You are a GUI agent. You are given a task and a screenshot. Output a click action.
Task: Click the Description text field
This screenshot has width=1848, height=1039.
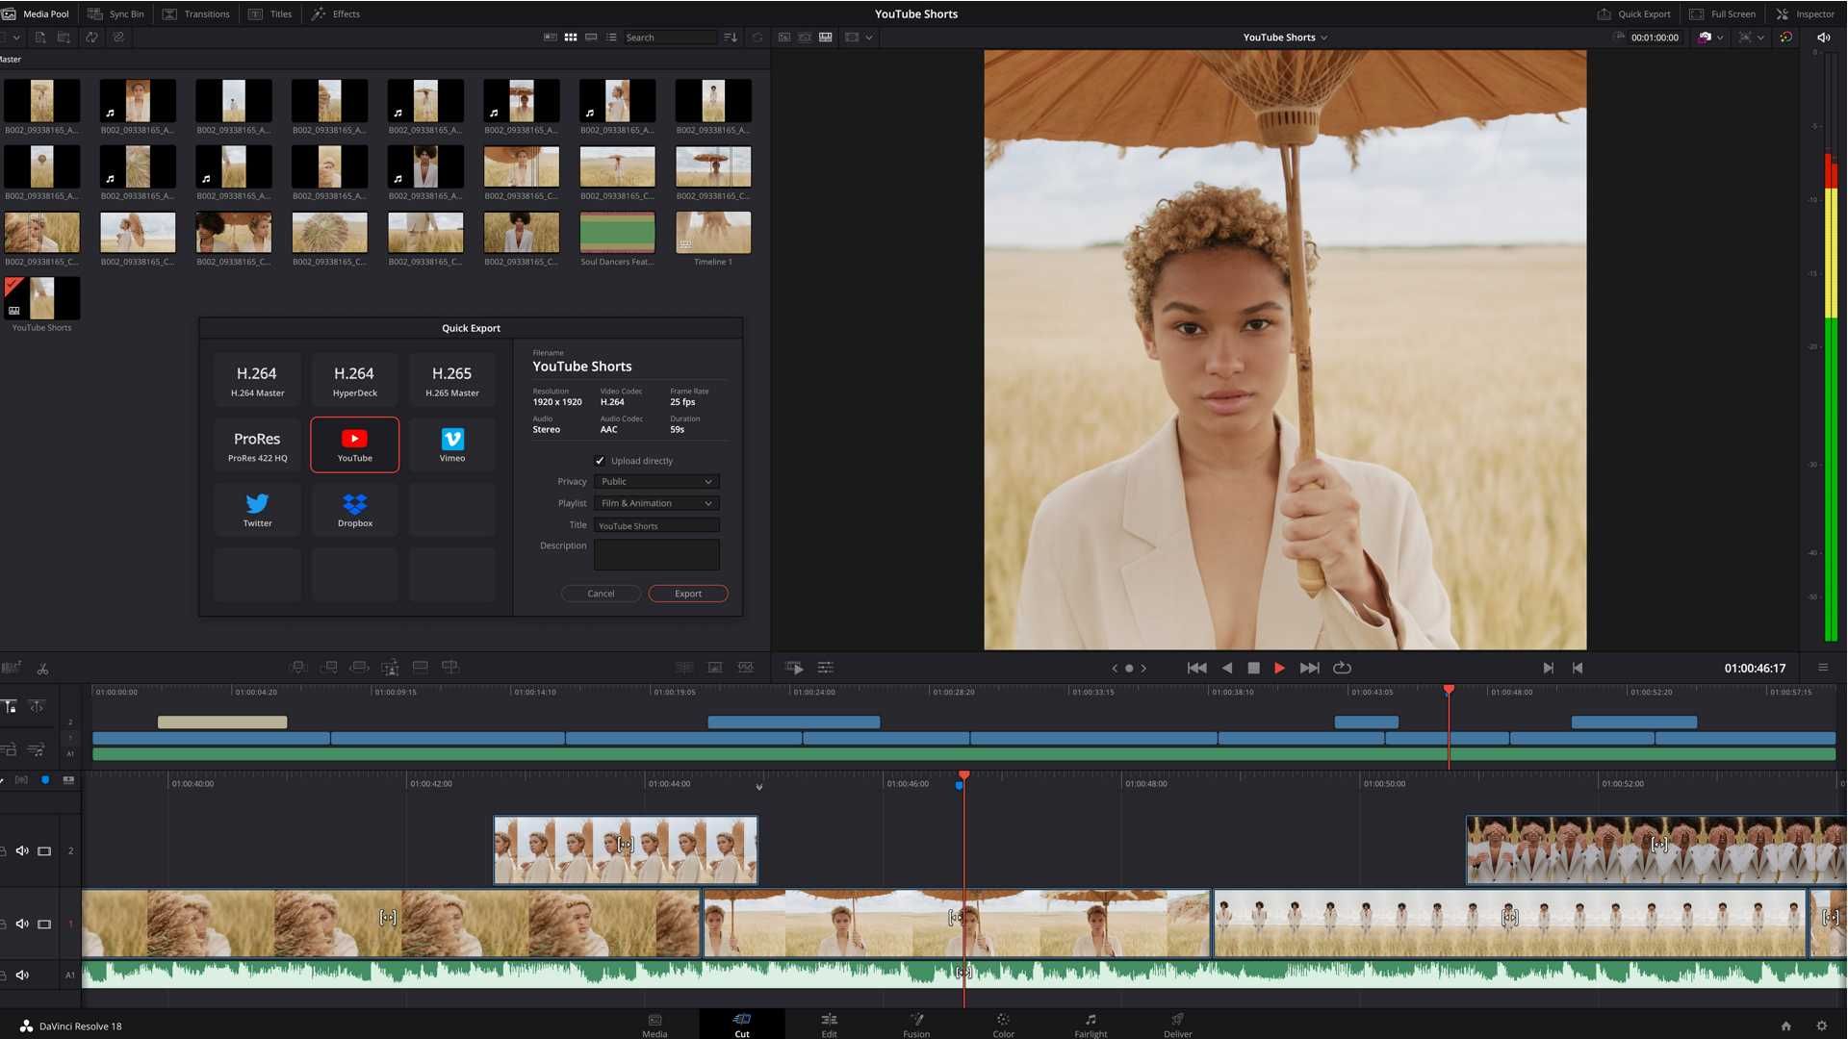tap(655, 555)
